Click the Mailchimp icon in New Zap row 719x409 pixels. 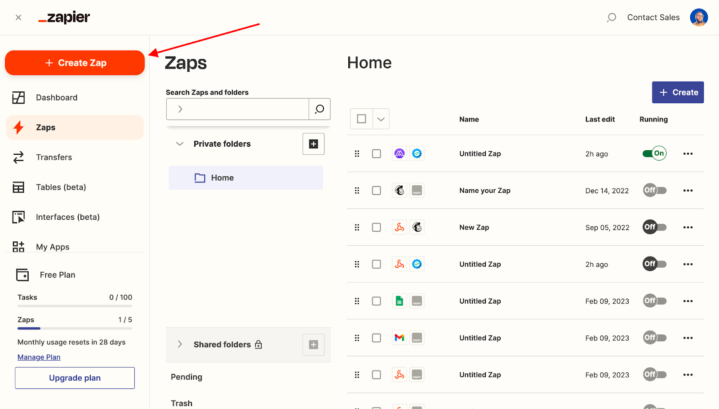pos(417,227)
